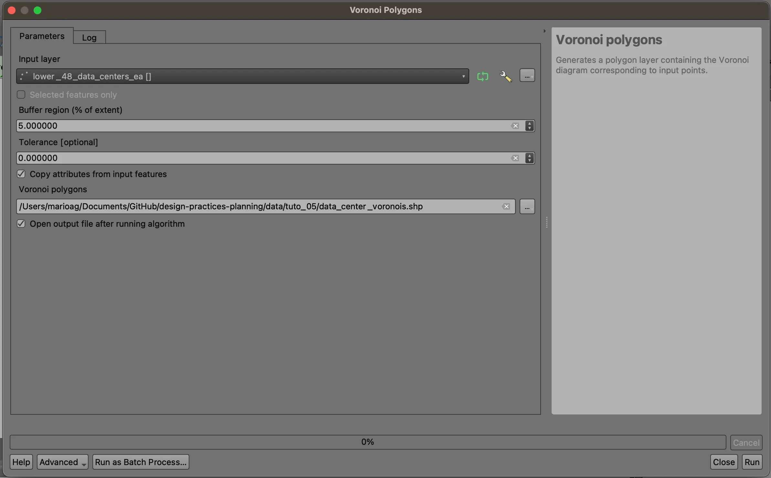Click the increment stepper icon for Tolerance field
771x478 pixels.
pos(529,155)
